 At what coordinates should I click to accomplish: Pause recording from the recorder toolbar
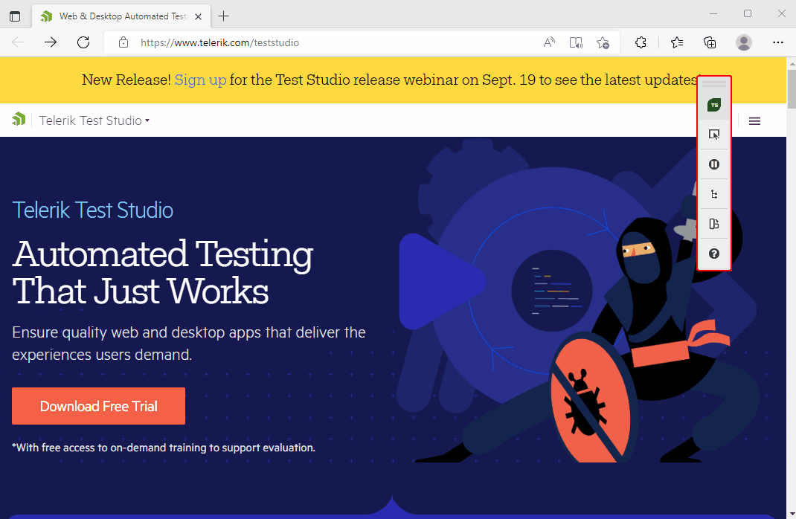pos(713,164)
